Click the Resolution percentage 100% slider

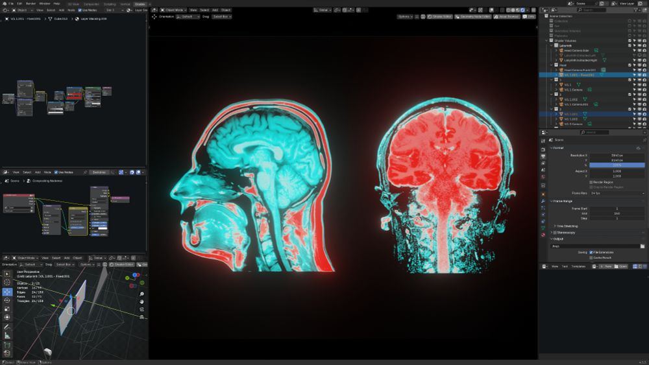coord(617,165)
